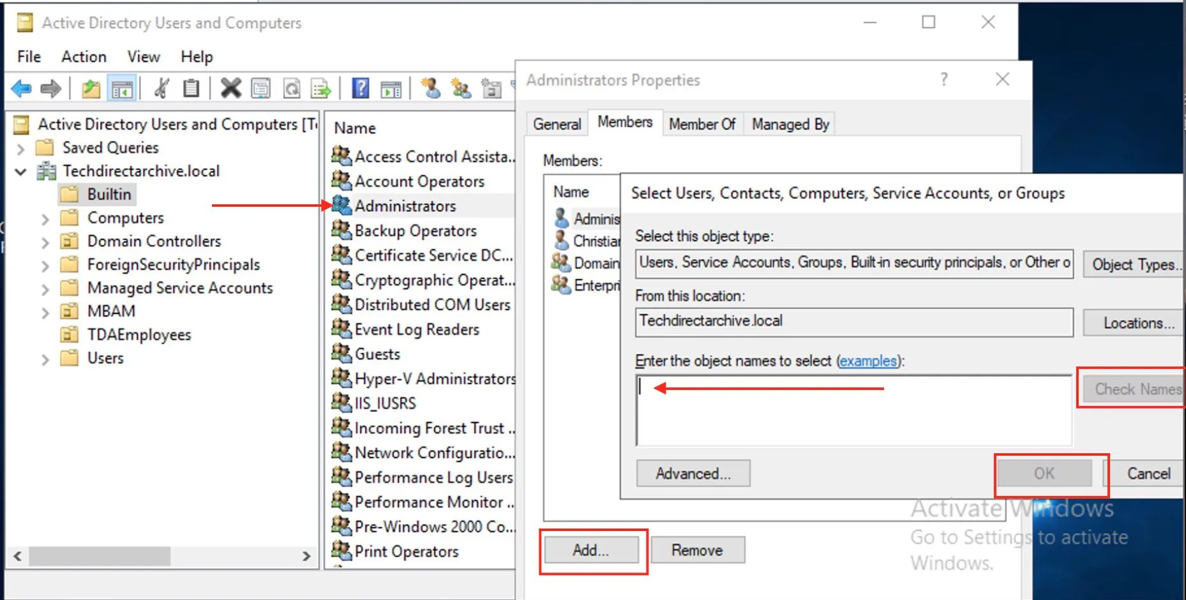Open the Action menu
1186x600 pixels.
pos(84,57)
